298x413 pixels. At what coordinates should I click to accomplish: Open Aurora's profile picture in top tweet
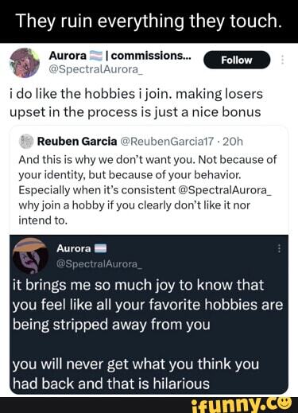[x=25, y=63]
